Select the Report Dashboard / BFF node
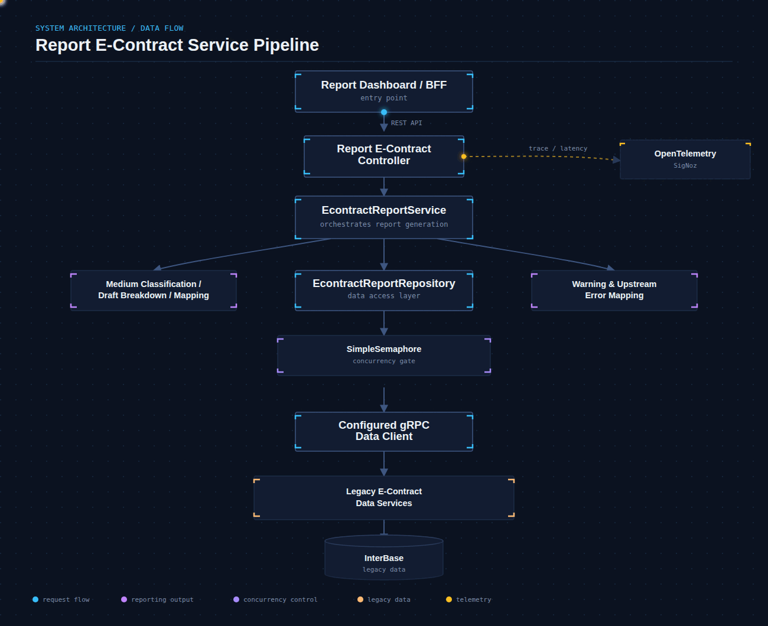768x626 pixels. [x=384, y=92]
